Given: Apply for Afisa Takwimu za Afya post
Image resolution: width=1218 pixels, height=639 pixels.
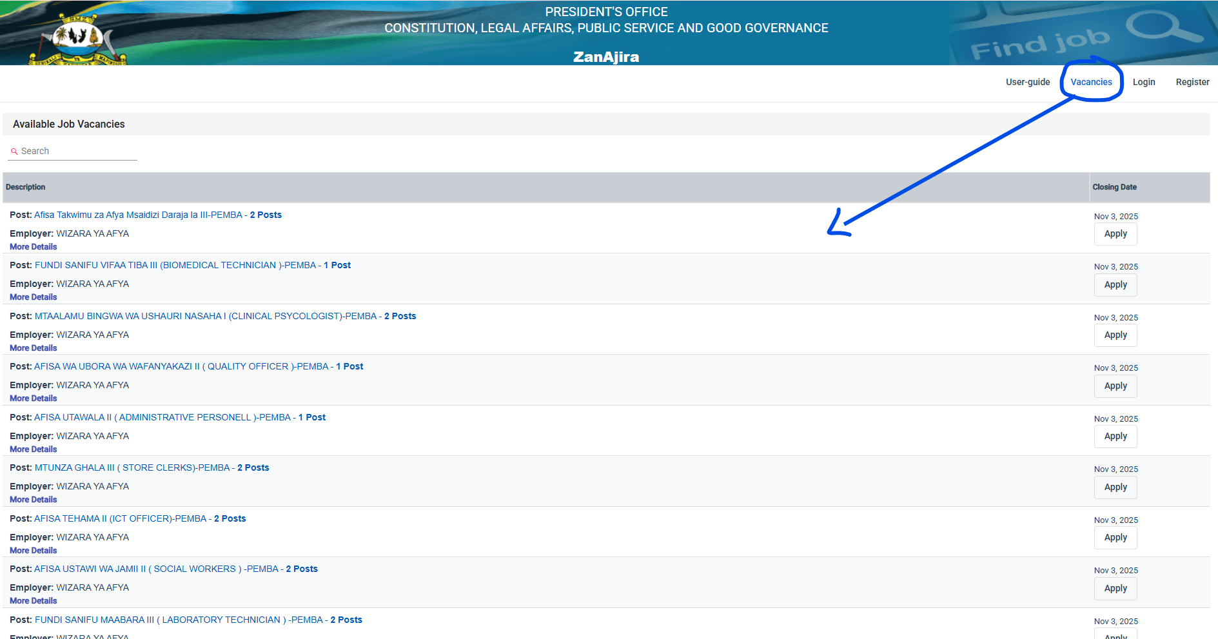Looking at the screenshot, I should point(1115,234).
